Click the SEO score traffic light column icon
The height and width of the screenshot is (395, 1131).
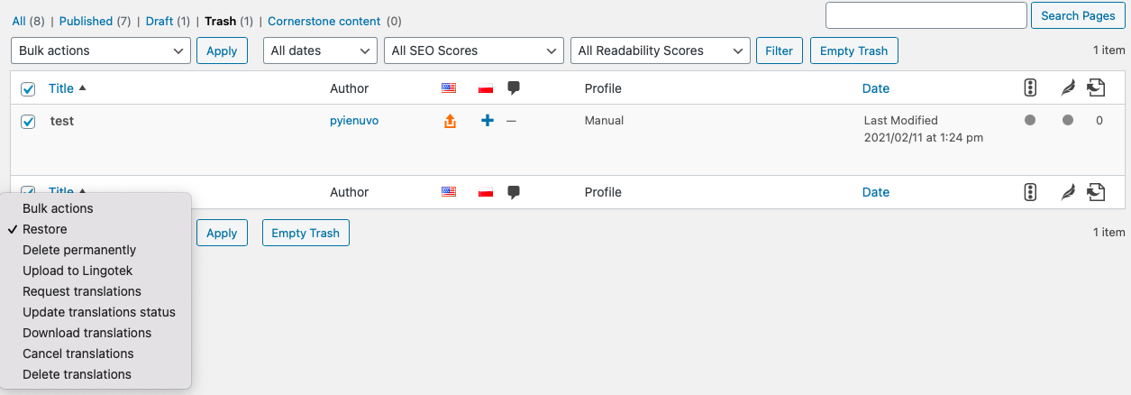1030,88
